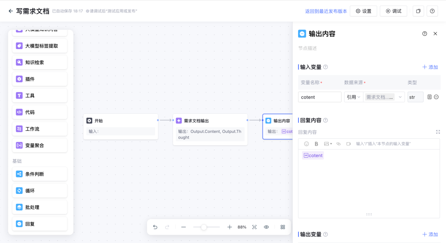
Task: Click 添加 to add an input variable
Action: click(x=430, y=67)
